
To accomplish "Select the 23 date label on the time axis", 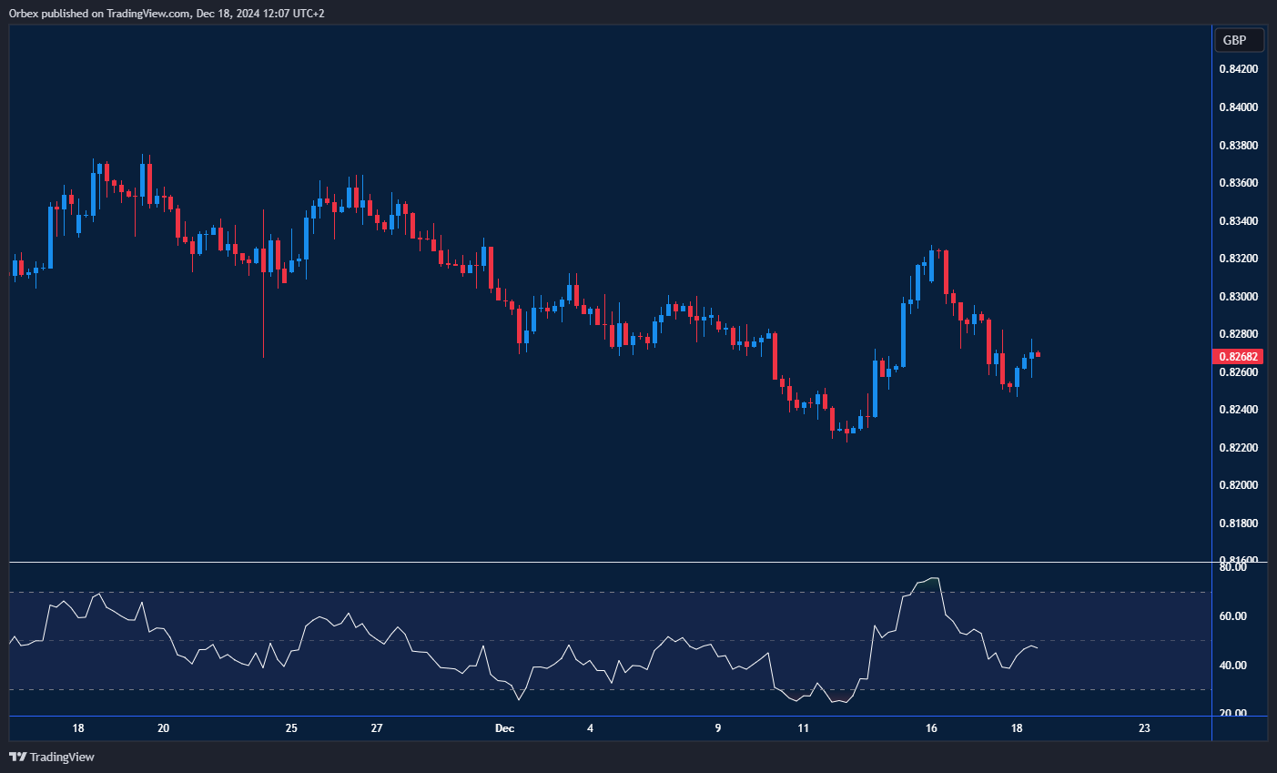I will 1144,728.
